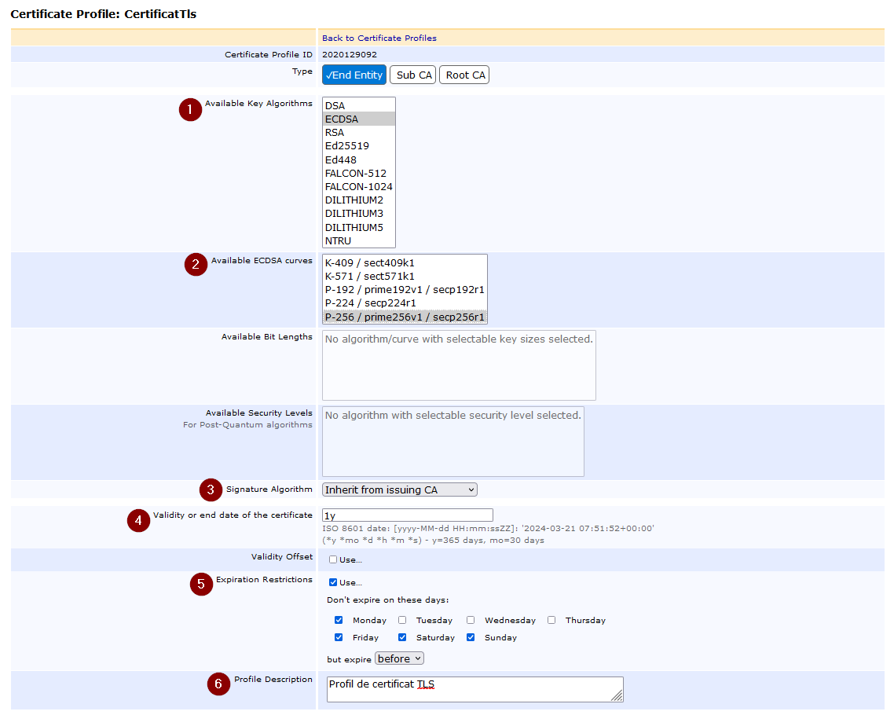Click the certificate validity input field
This screenshot has width=894, height=715.
(x=407, y=515)
